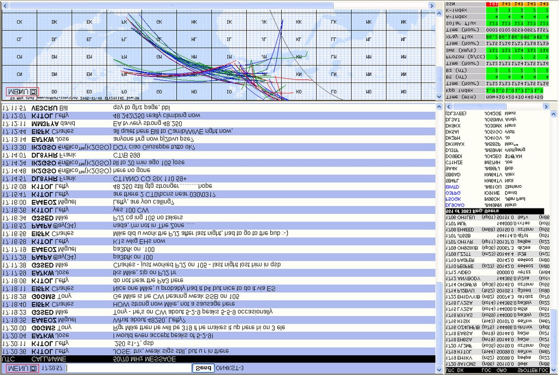
Task: Select user I0WTD in the user list
Action: point(453,187)
